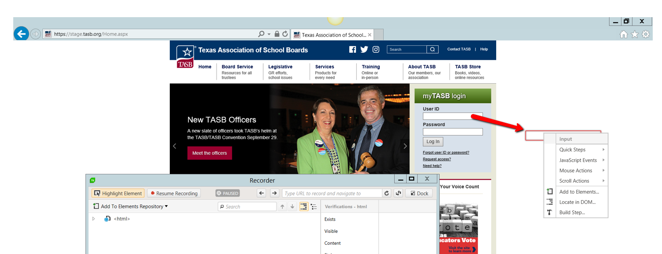Screen dimensions: 662x254
Task: Click the Recorder forward arrow icon
Action: (274, 193)
